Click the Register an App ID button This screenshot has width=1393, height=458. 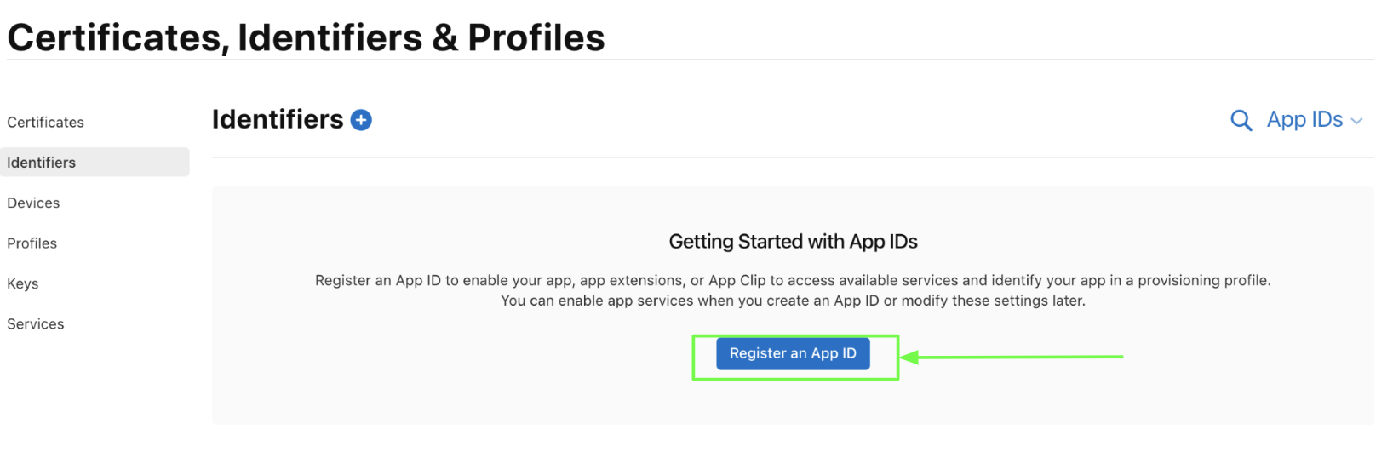pos(793,353)
